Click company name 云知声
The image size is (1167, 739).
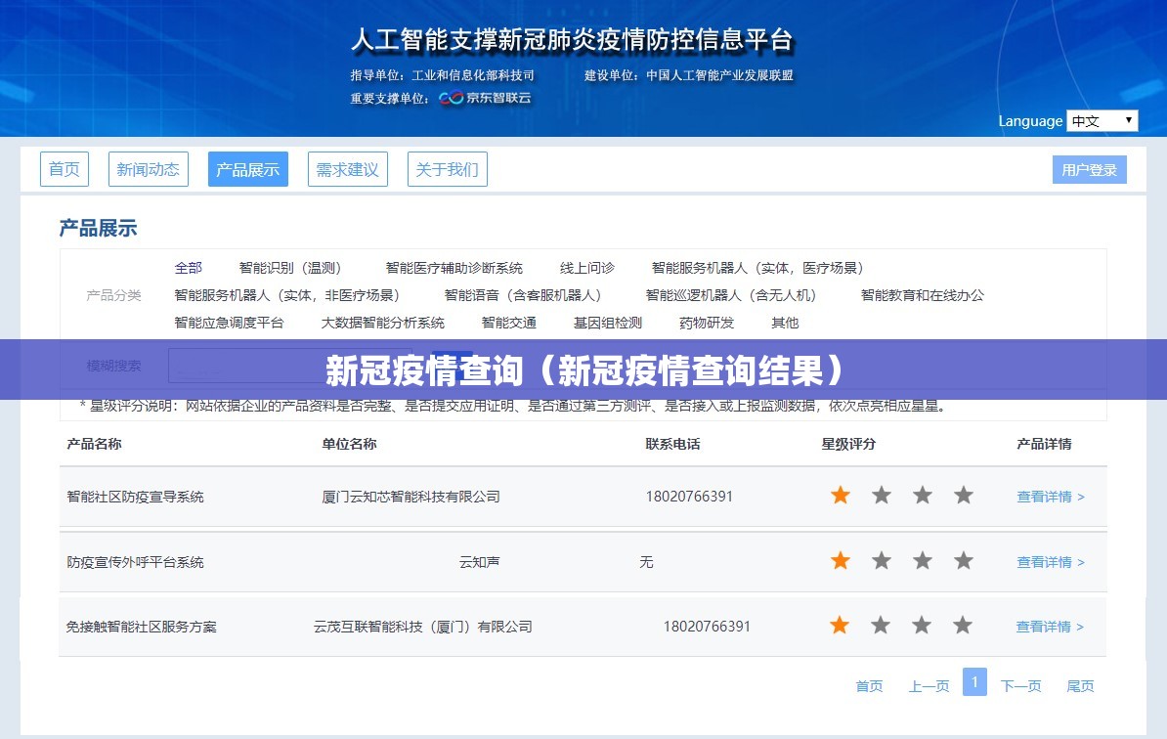479,562
